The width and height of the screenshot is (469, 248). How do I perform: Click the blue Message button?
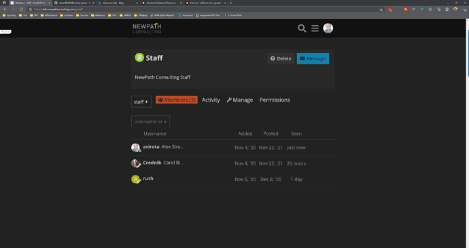(x=313, y=58)
